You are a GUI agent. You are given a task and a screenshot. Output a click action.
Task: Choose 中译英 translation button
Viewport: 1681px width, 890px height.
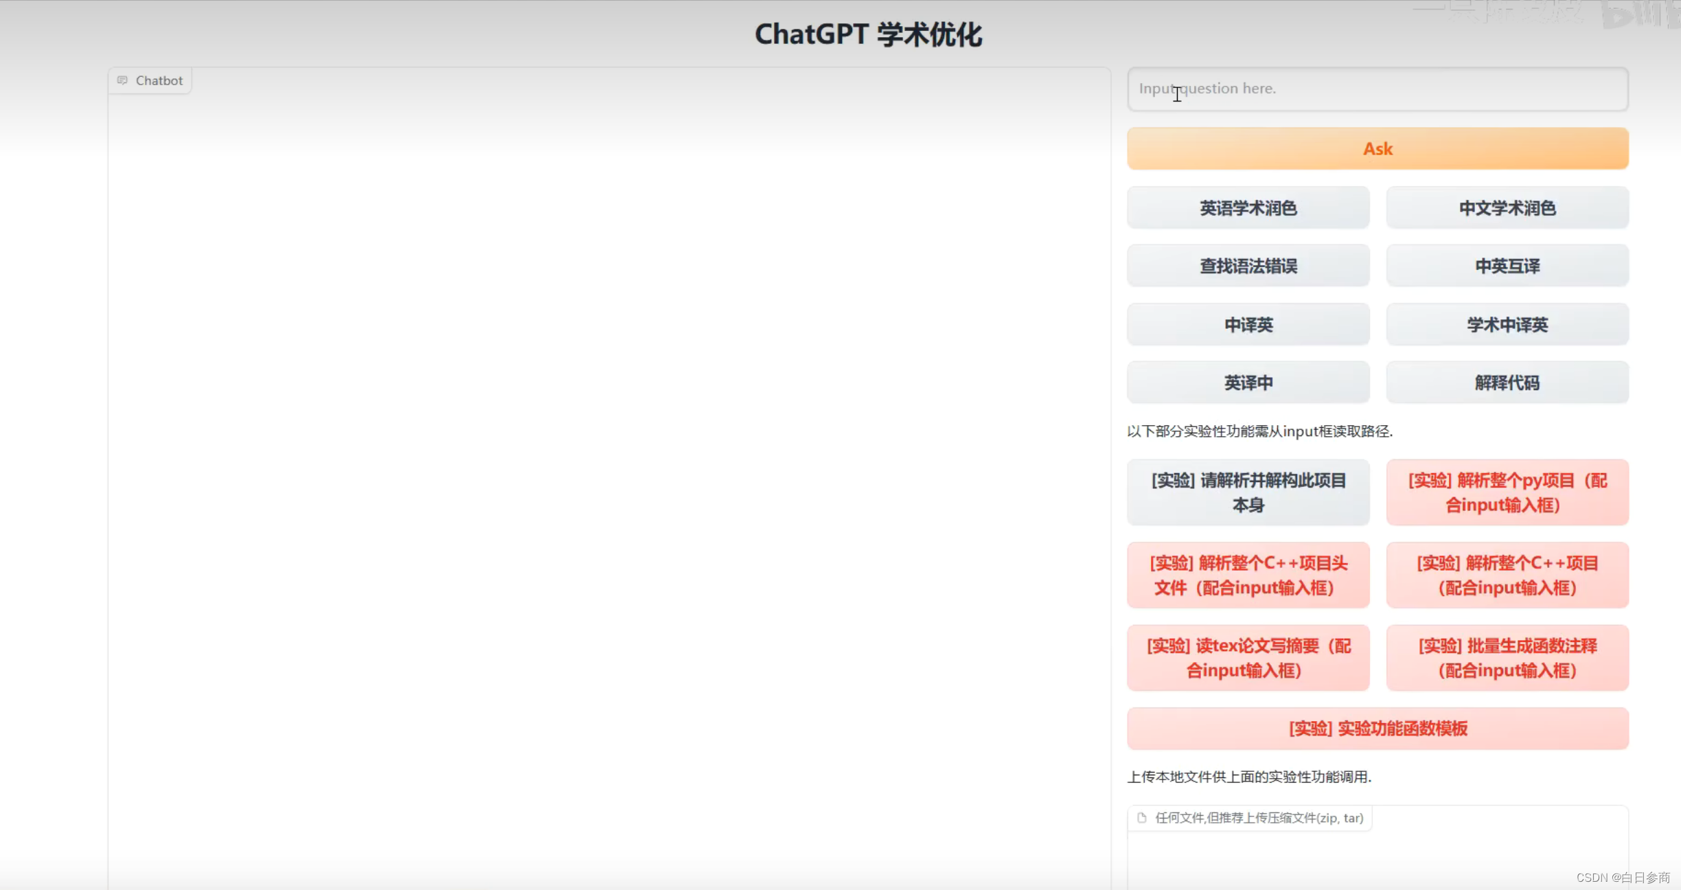pyautogui.click(x=1248, y=325)
